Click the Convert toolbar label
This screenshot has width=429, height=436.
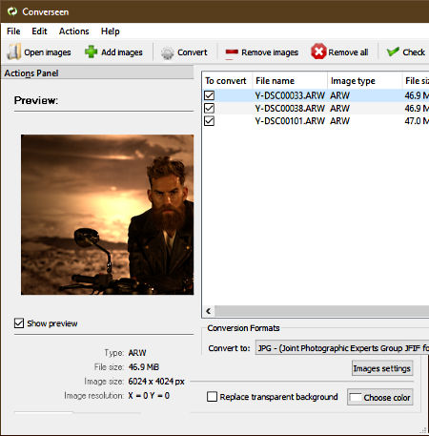193,52
